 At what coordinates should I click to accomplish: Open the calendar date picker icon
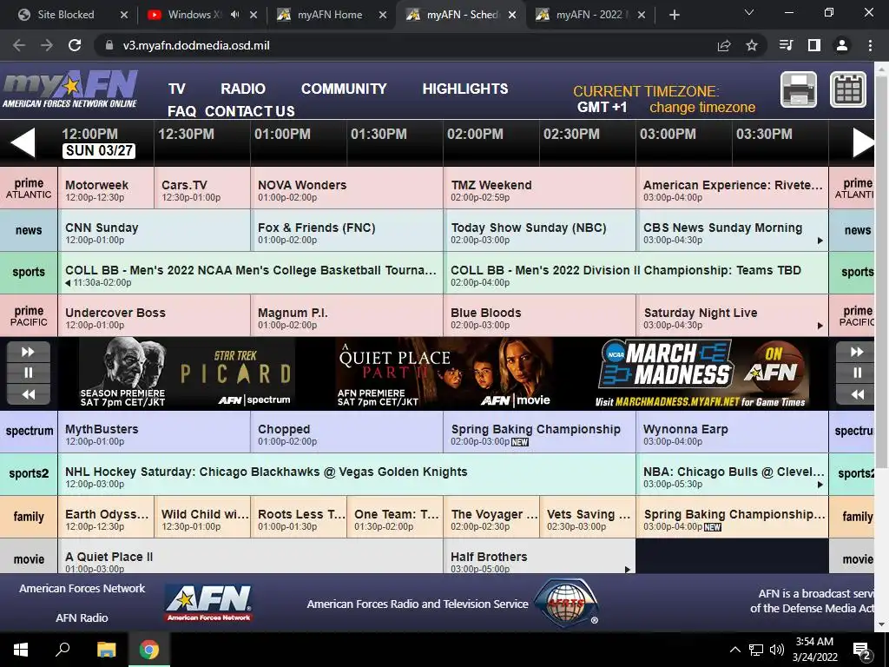tap(848, 89)
